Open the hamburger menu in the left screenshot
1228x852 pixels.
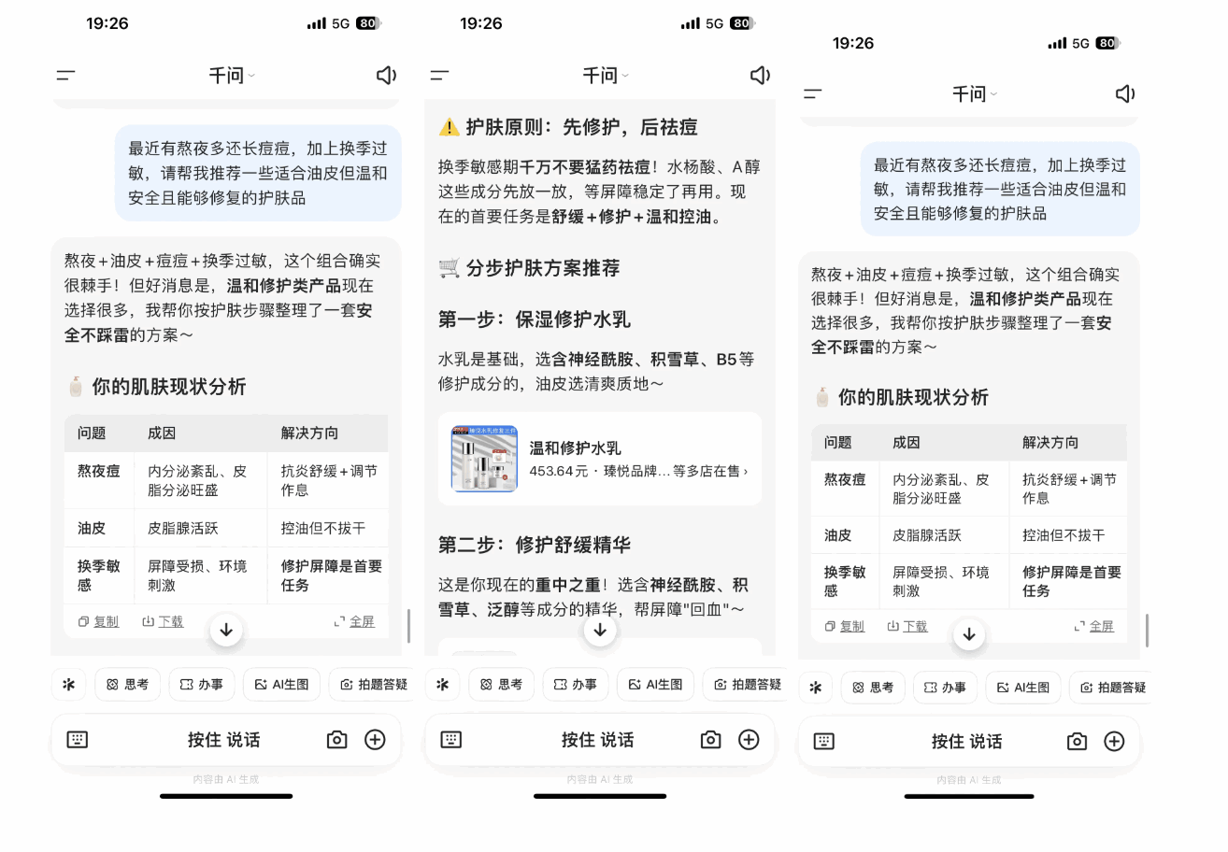[65, 76]
